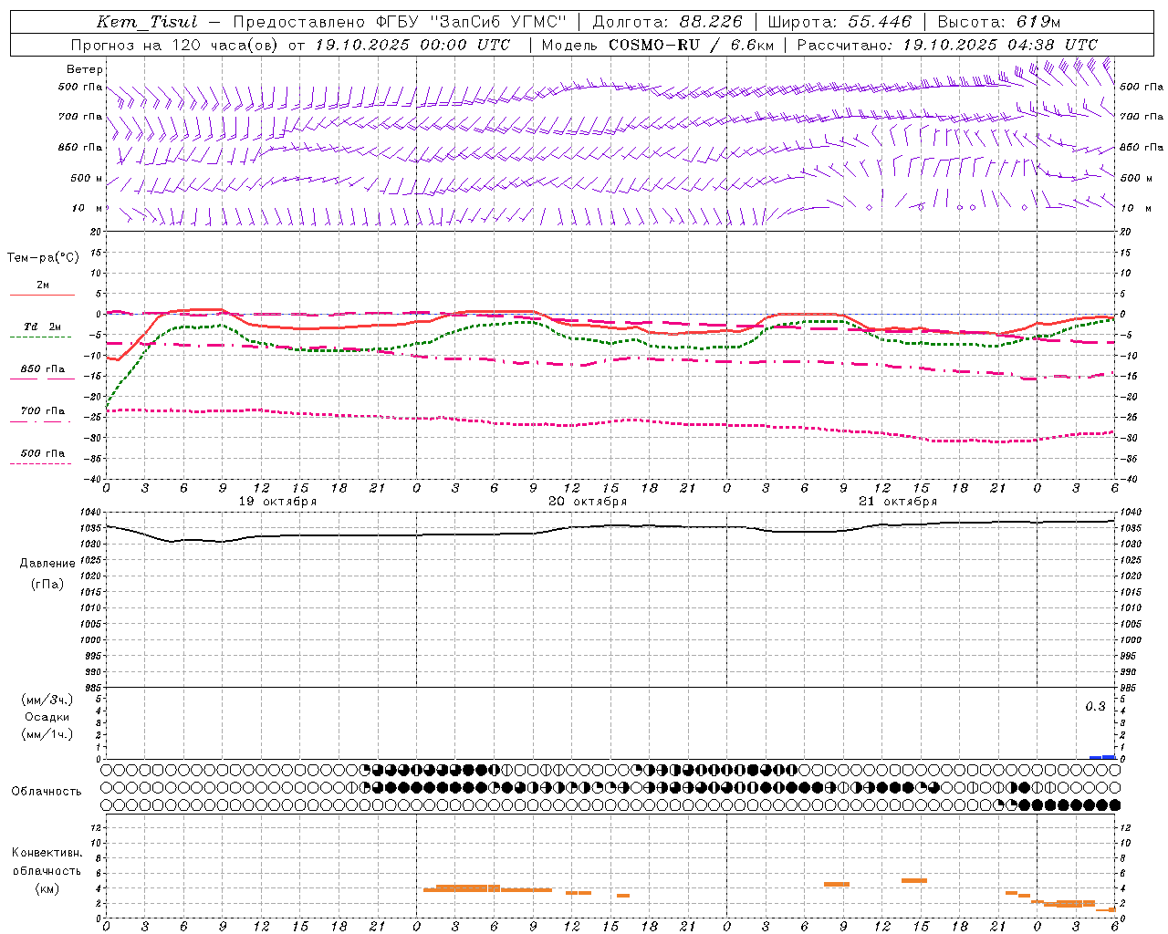Click the (мм/1ч.) precipitation unit label
The width and height of the screenshot is (1168, 934).
47,734
